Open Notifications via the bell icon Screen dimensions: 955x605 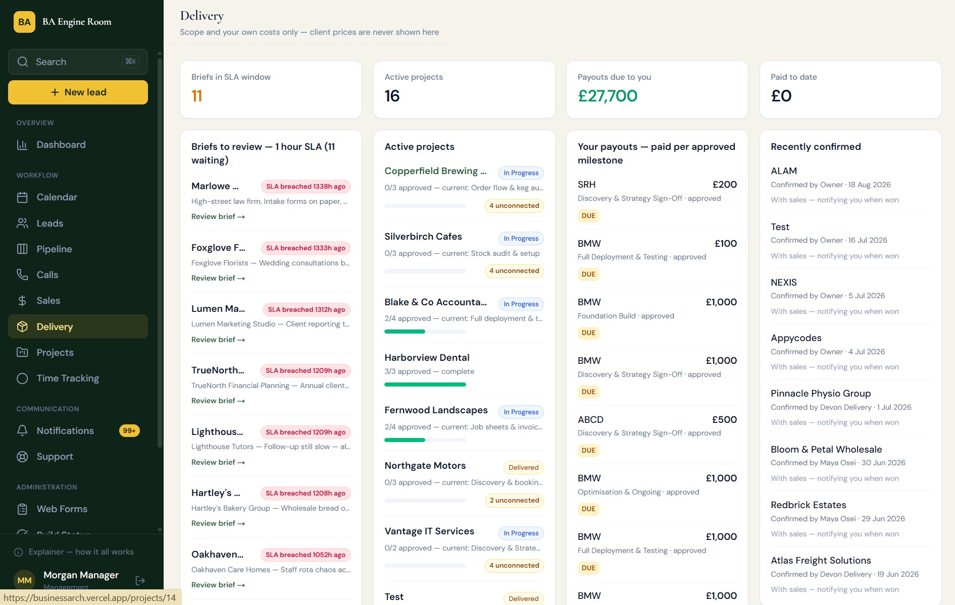(22, 430)
